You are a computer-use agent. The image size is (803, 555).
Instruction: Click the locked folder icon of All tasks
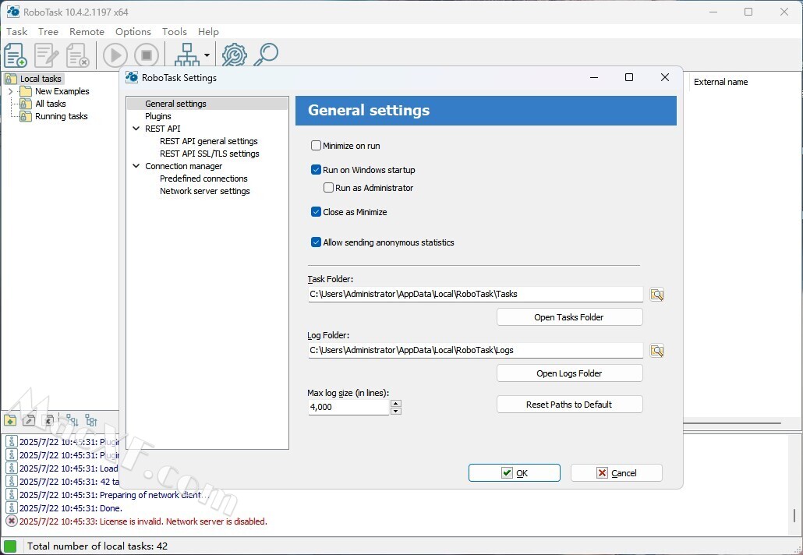click(26, 104)
